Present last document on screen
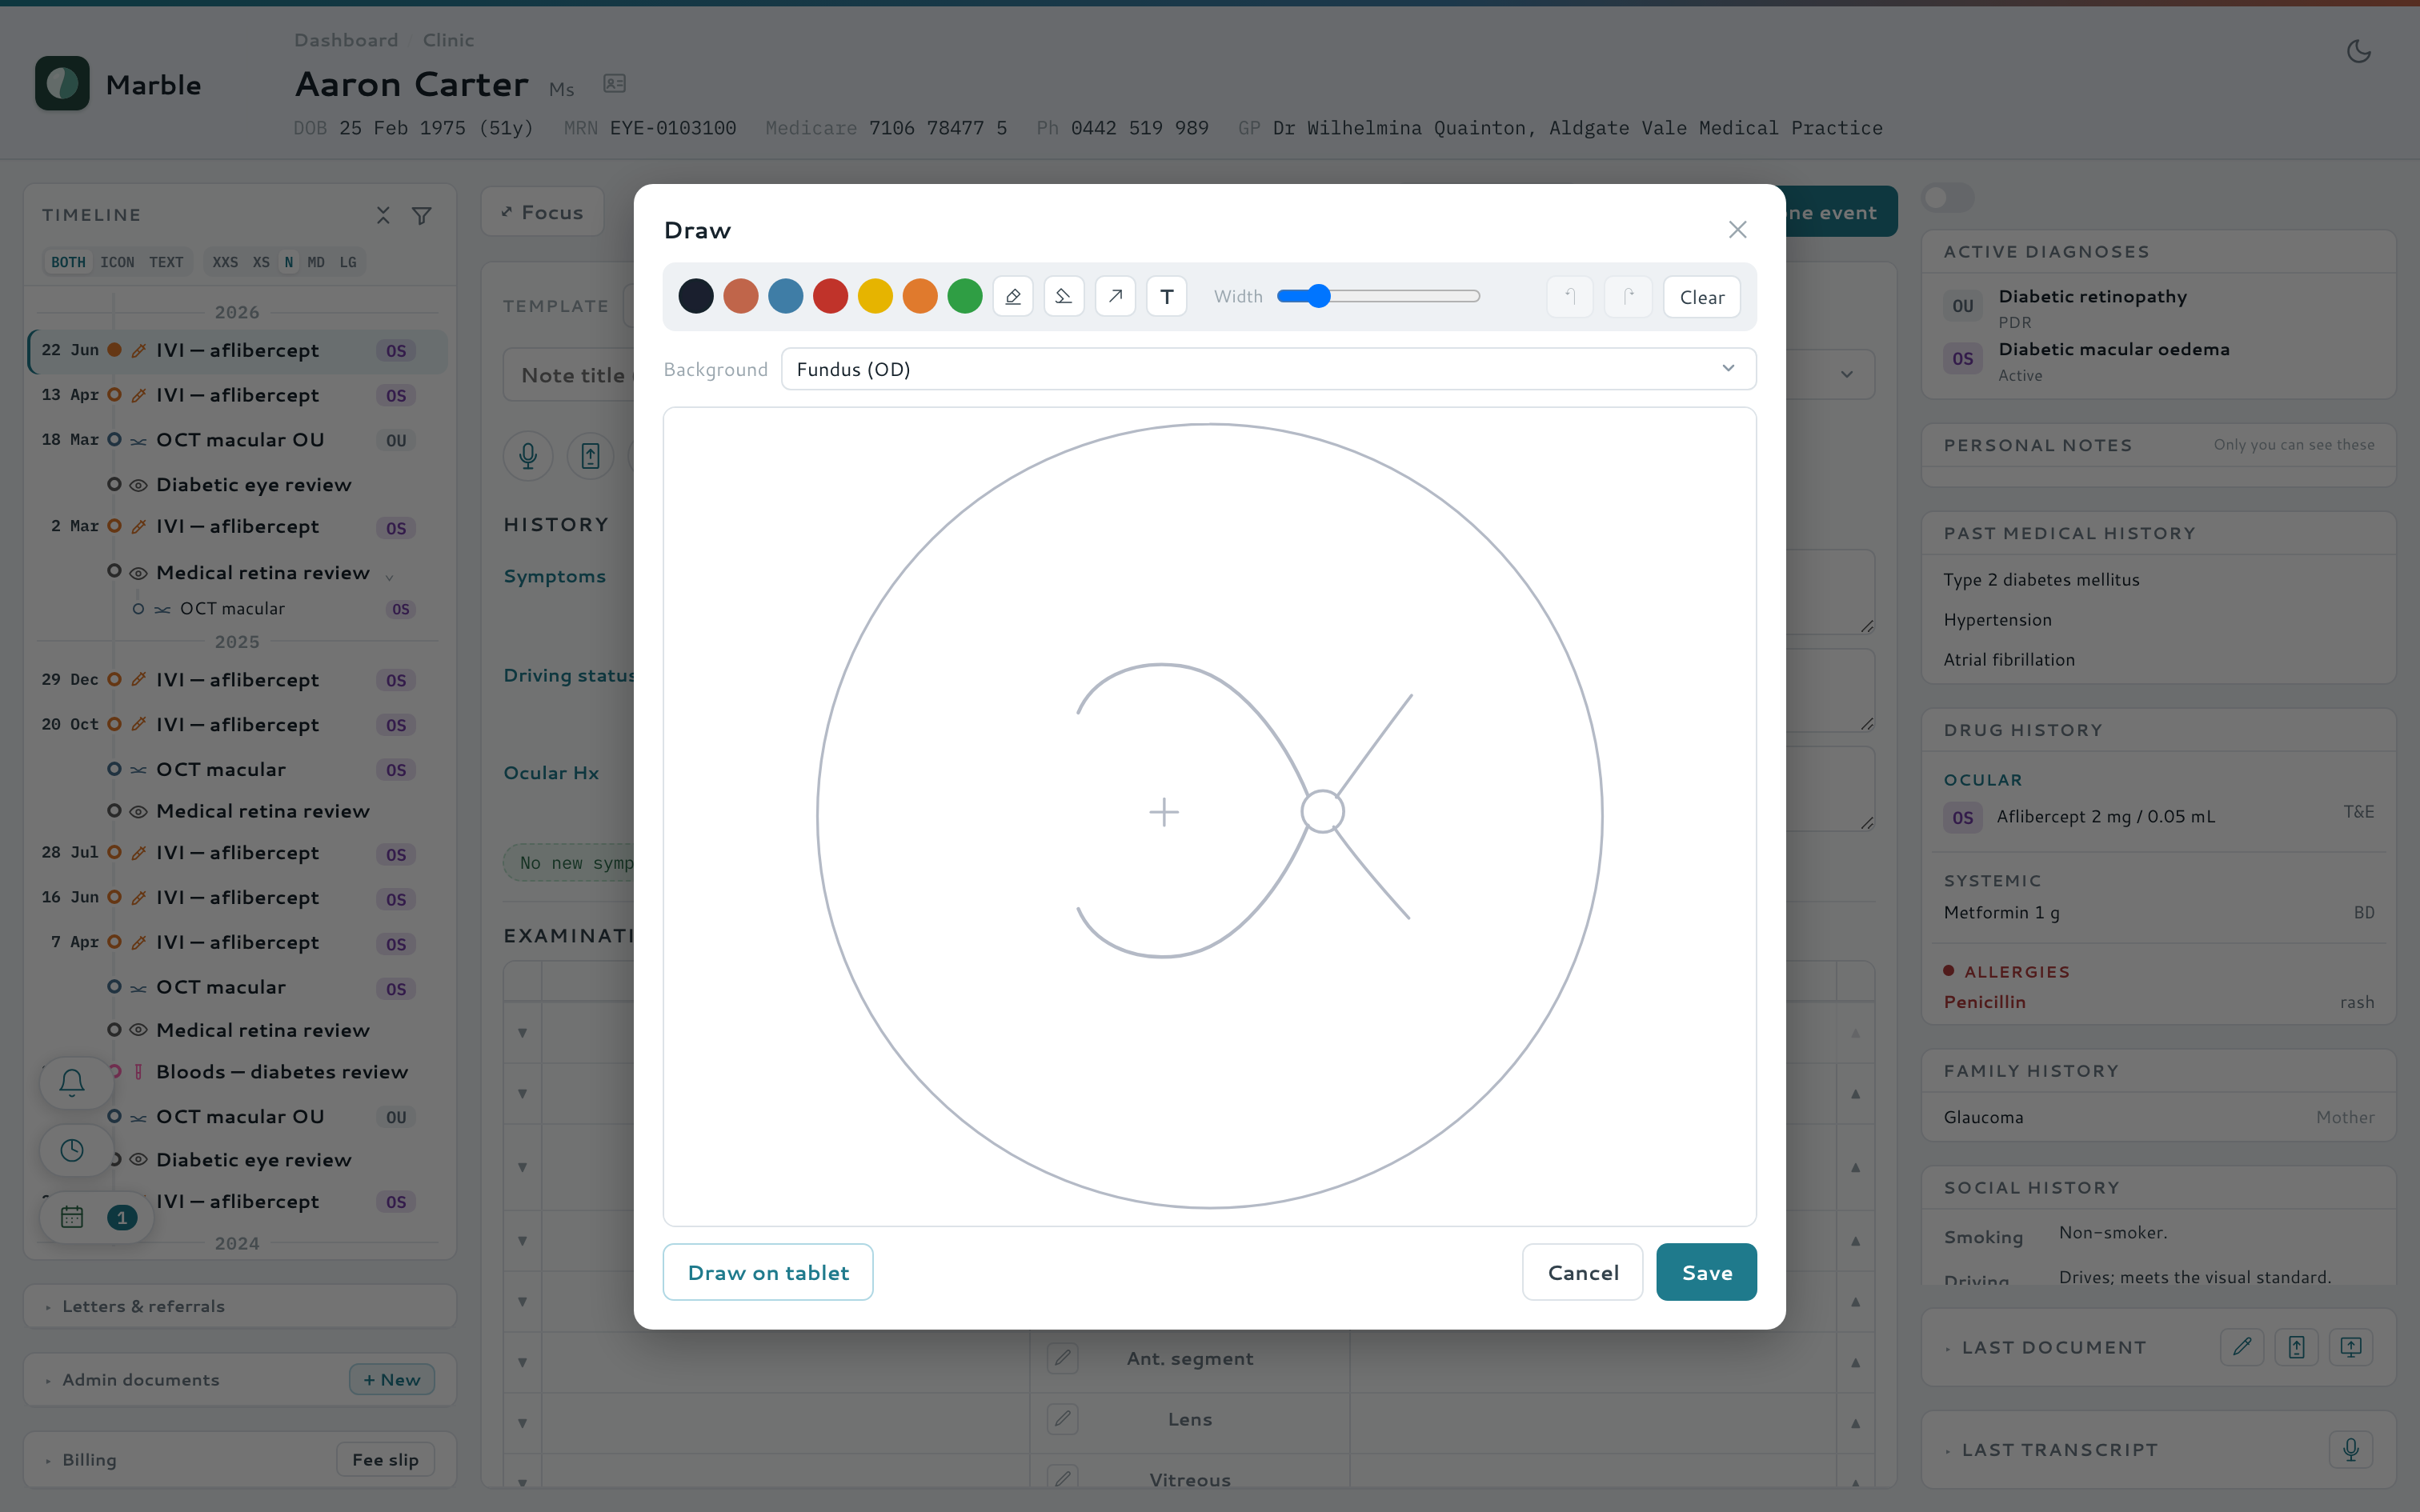This screenshot has width=2420, height=1512. pyautogui.click(x=2351, y=1347)
